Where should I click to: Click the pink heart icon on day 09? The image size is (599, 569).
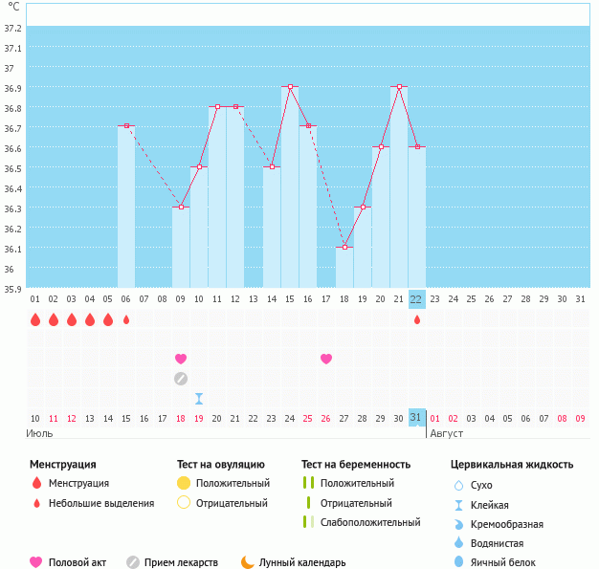click(181, 359)
